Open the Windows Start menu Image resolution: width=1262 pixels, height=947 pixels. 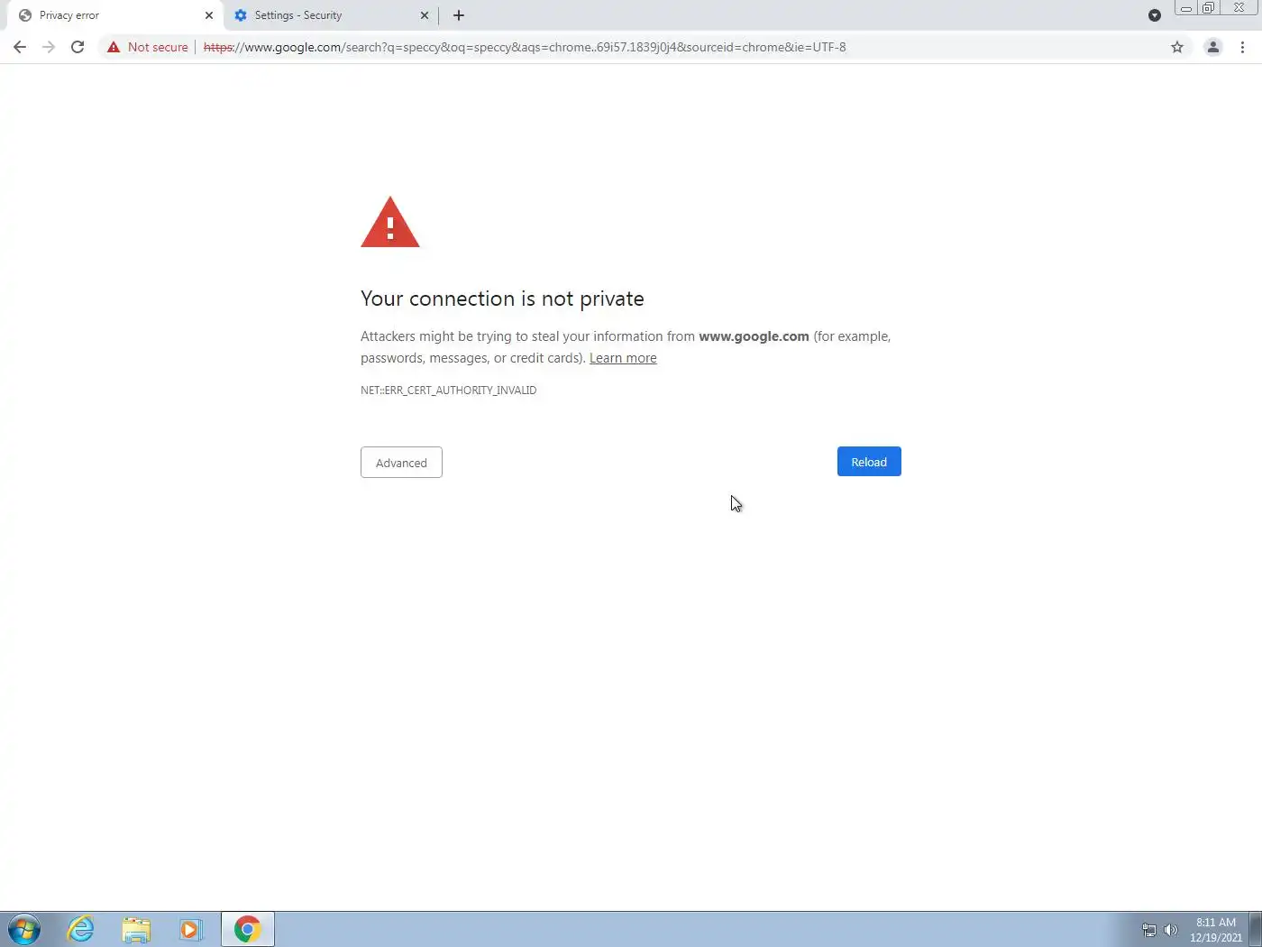24,929
